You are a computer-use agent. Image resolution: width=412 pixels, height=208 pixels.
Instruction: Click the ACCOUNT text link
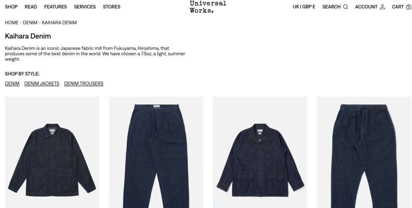[366, 7]
